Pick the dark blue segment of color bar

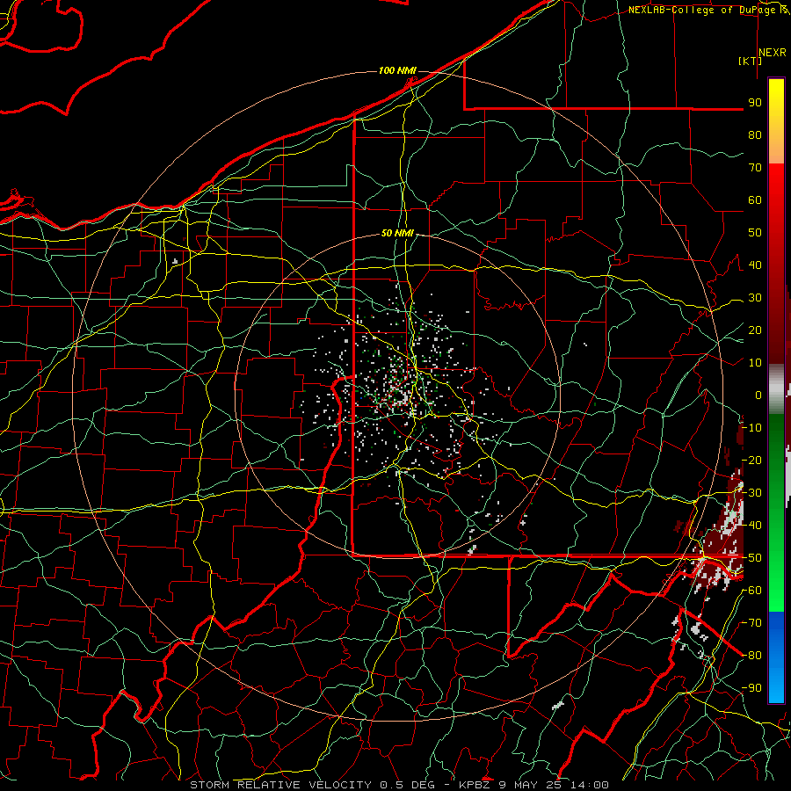[x=776, y=628]
